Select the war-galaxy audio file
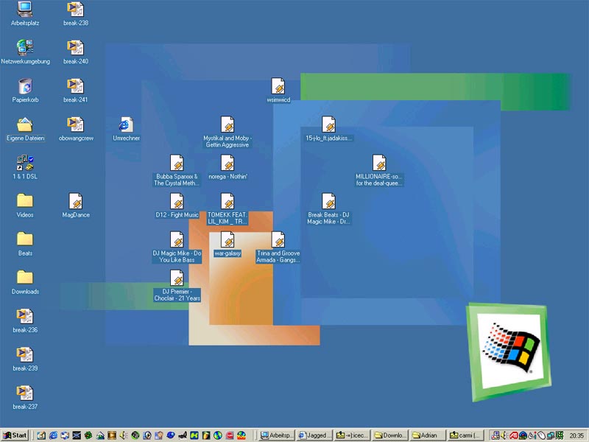This screenshot has width=589, height=442. pos(228,239)
